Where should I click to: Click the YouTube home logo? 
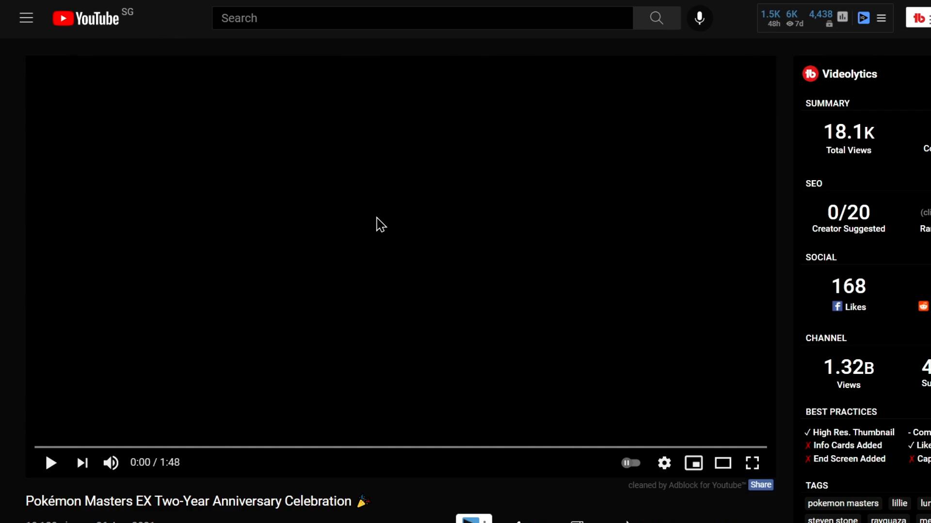[x=86, y=18]
